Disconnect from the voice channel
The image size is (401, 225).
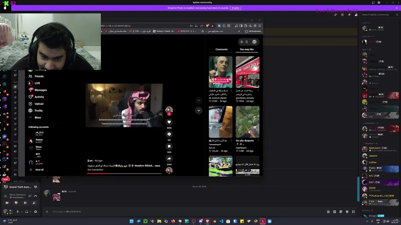coord(35,196)
